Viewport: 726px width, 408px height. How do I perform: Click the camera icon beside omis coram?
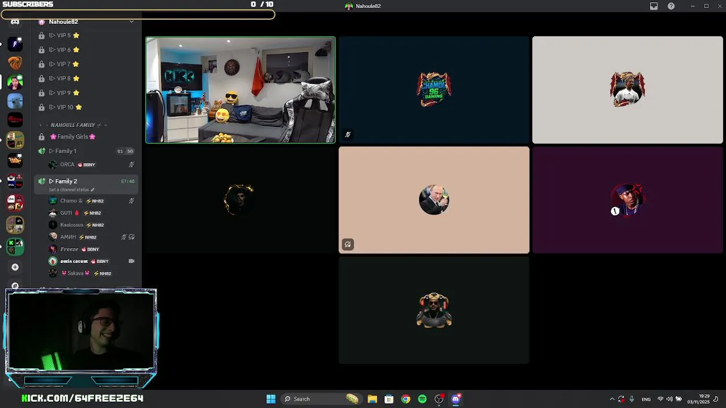(x=132, y=261)
